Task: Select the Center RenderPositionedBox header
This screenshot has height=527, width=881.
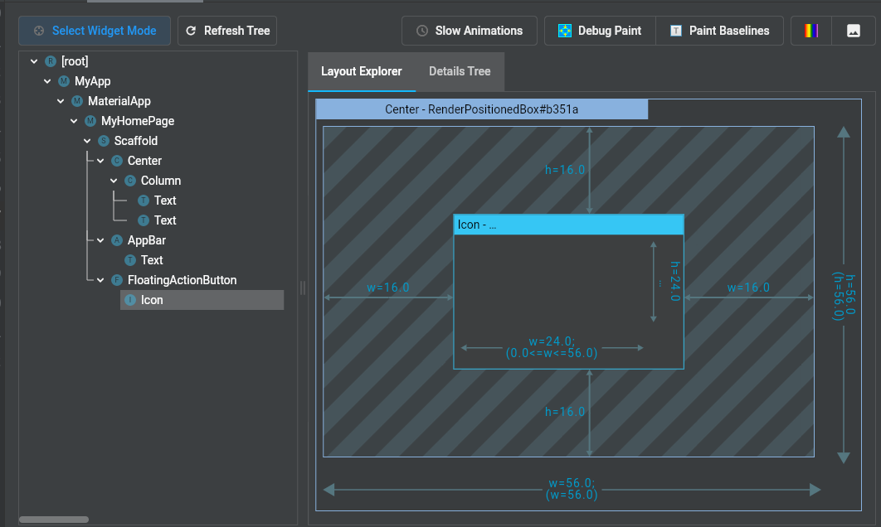Action: (481, 109)
